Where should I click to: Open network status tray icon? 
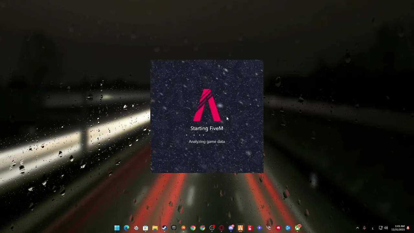(381, 228)
